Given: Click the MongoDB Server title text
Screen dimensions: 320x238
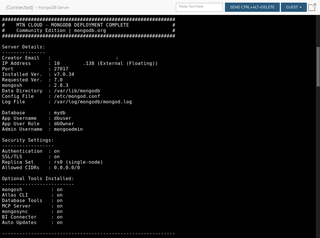Looking at the screenshot, I should (x=54, y=8).
